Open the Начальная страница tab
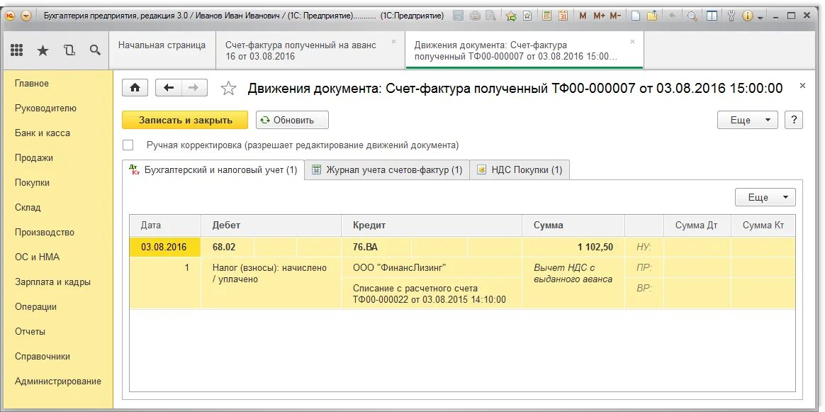 pos(162,45)
